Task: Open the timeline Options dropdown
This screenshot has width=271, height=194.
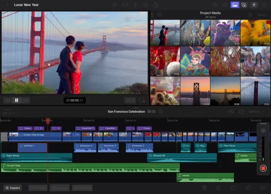Action: pyautogui.click(x=256, y=112)
